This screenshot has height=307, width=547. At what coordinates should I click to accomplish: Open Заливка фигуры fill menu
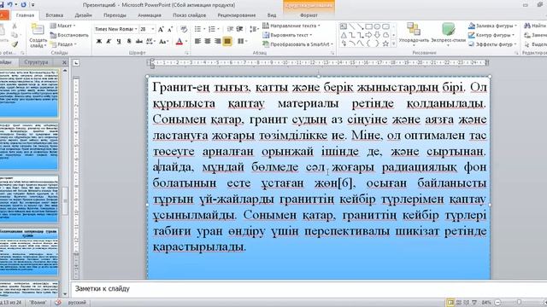coord(492,26)
